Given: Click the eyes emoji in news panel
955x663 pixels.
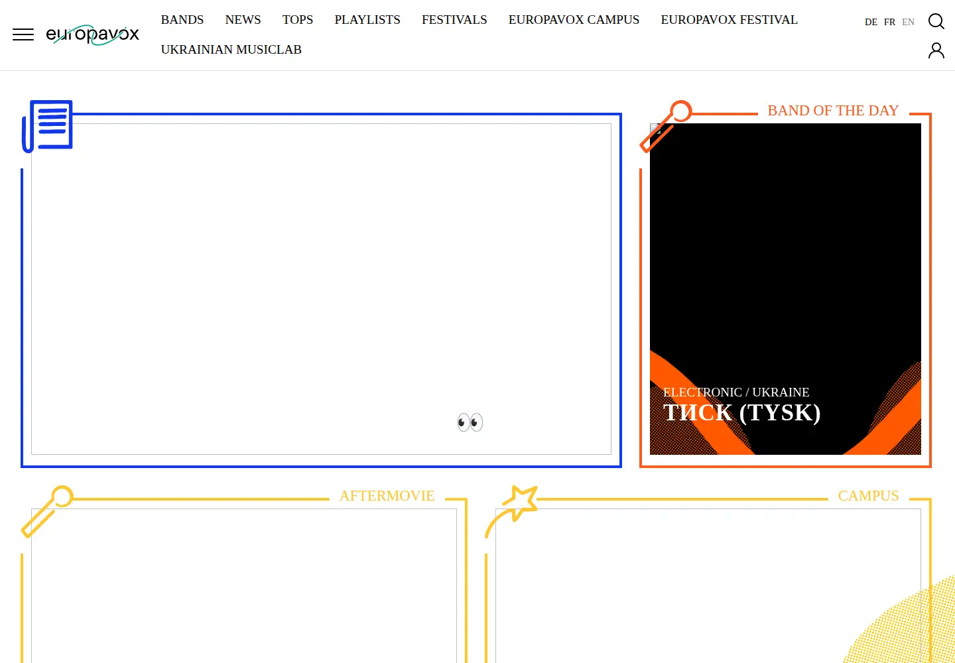Looking at the screenshot, I should [x=470, y=422].
